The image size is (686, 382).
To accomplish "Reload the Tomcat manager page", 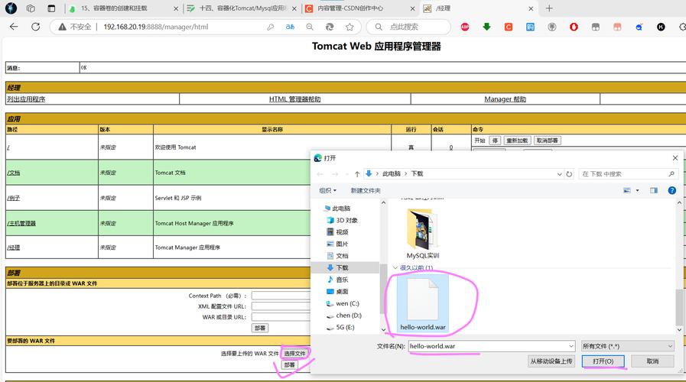I will [35, 27].
